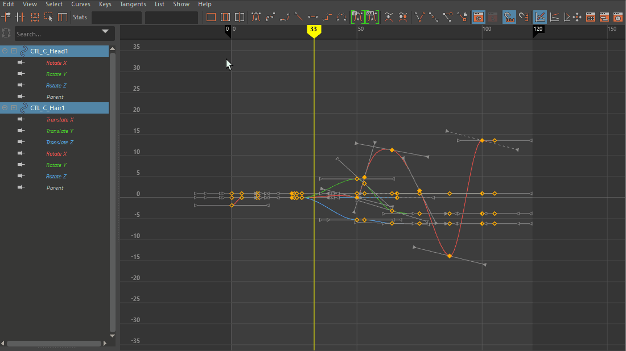Open the Curves menu
The height and width of the screenshot is (351, 626).
(81, 4)
